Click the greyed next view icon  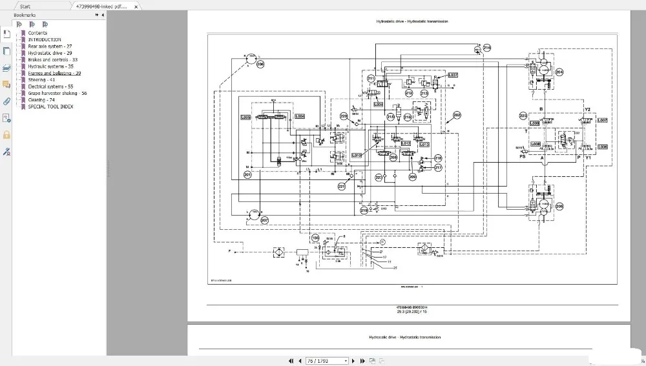(382, 361)
